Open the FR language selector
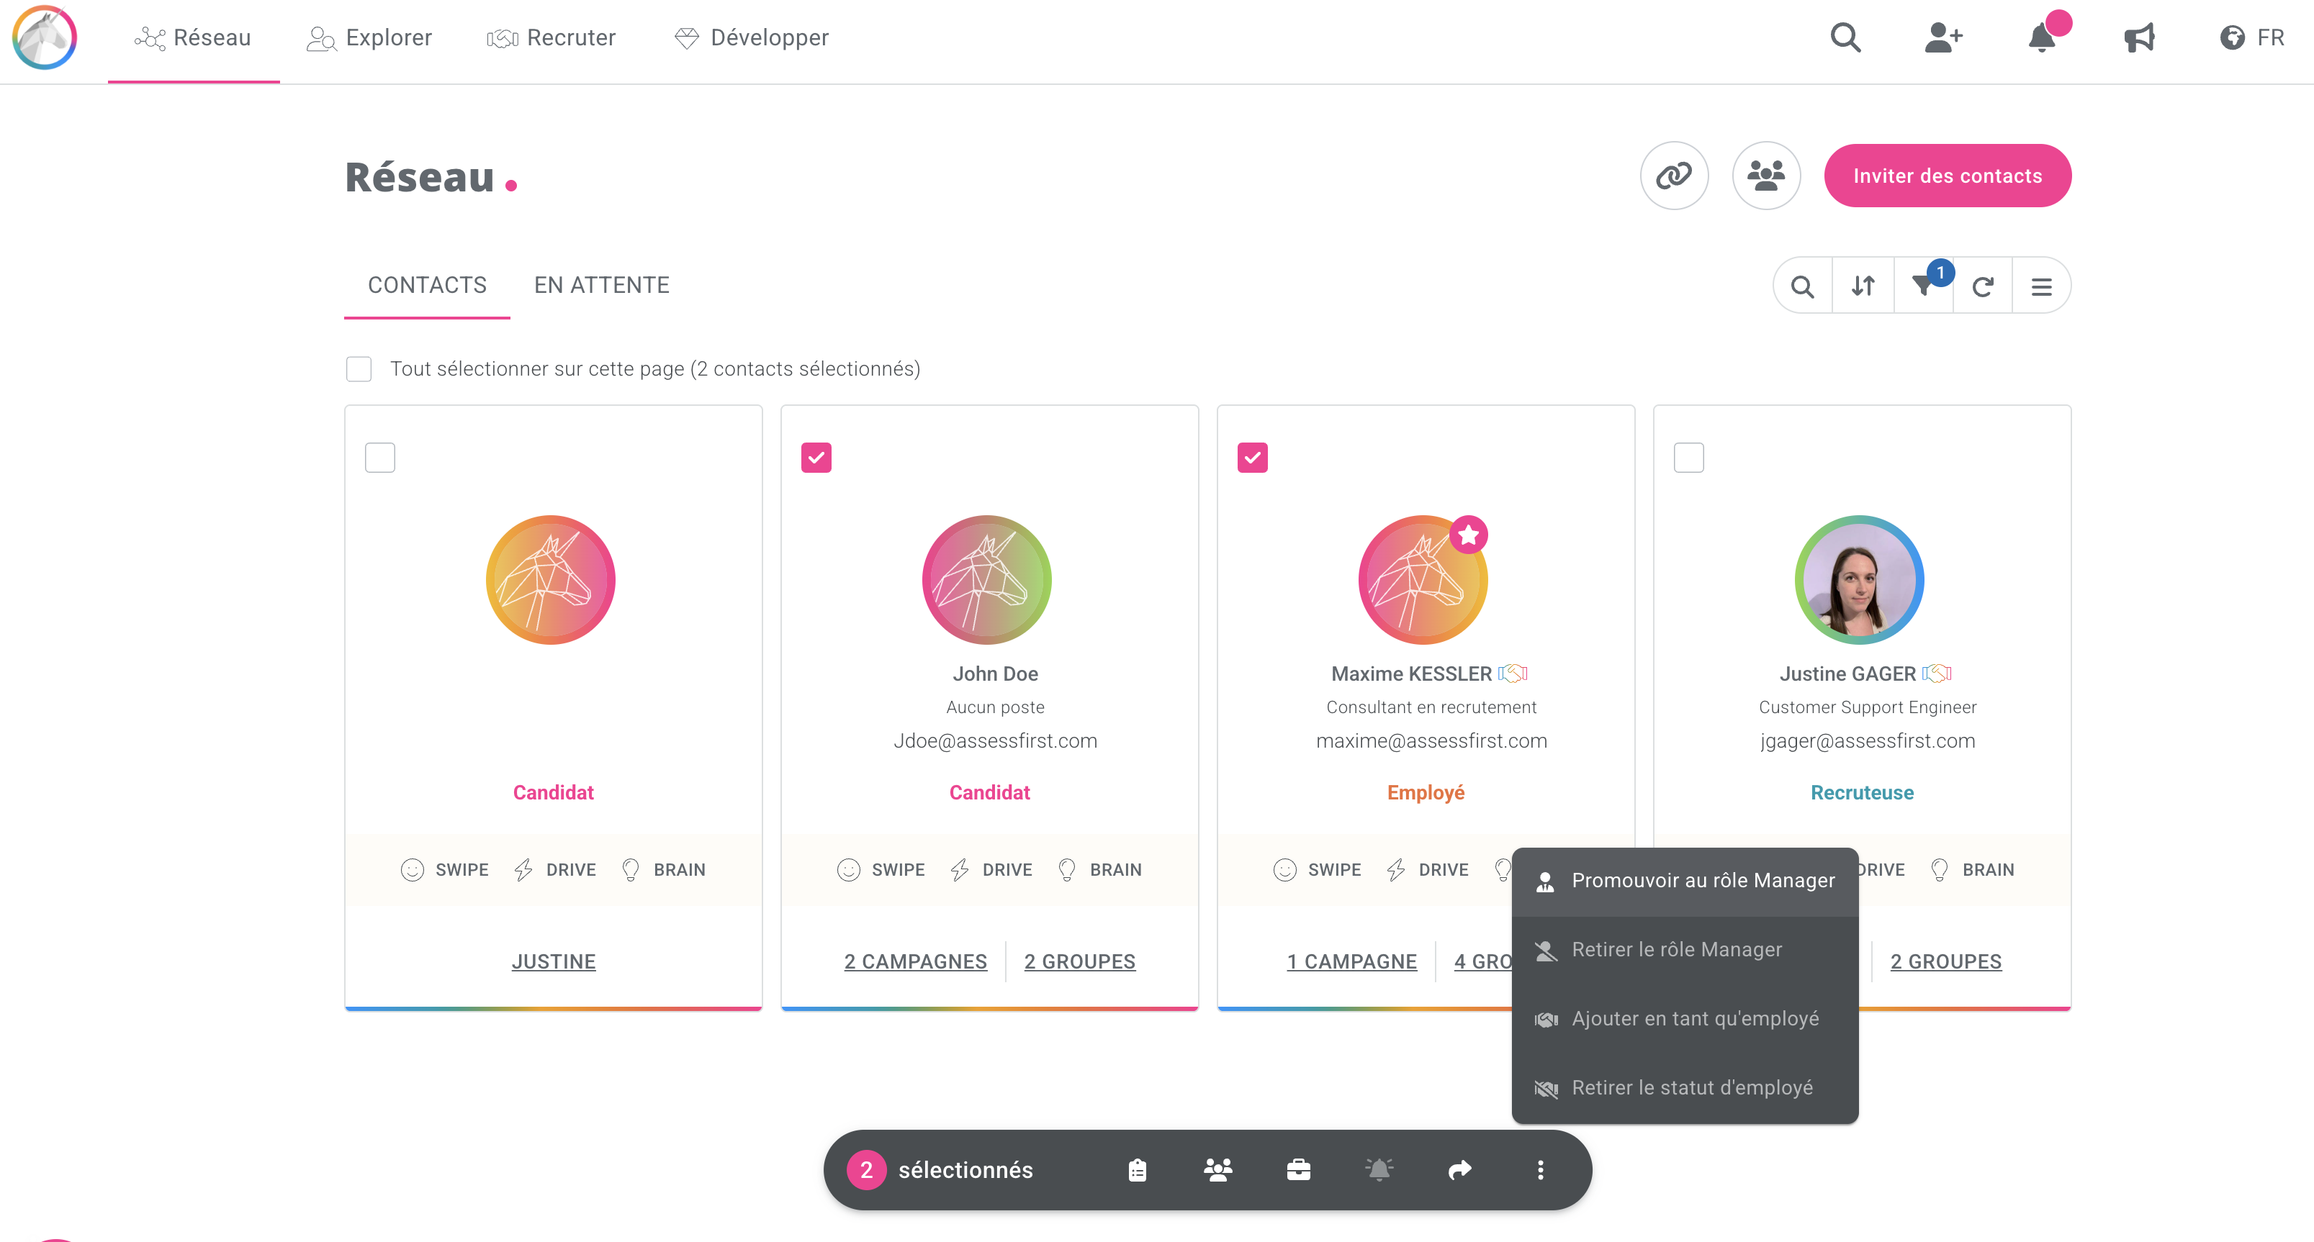 click(x=2252, y=37)
